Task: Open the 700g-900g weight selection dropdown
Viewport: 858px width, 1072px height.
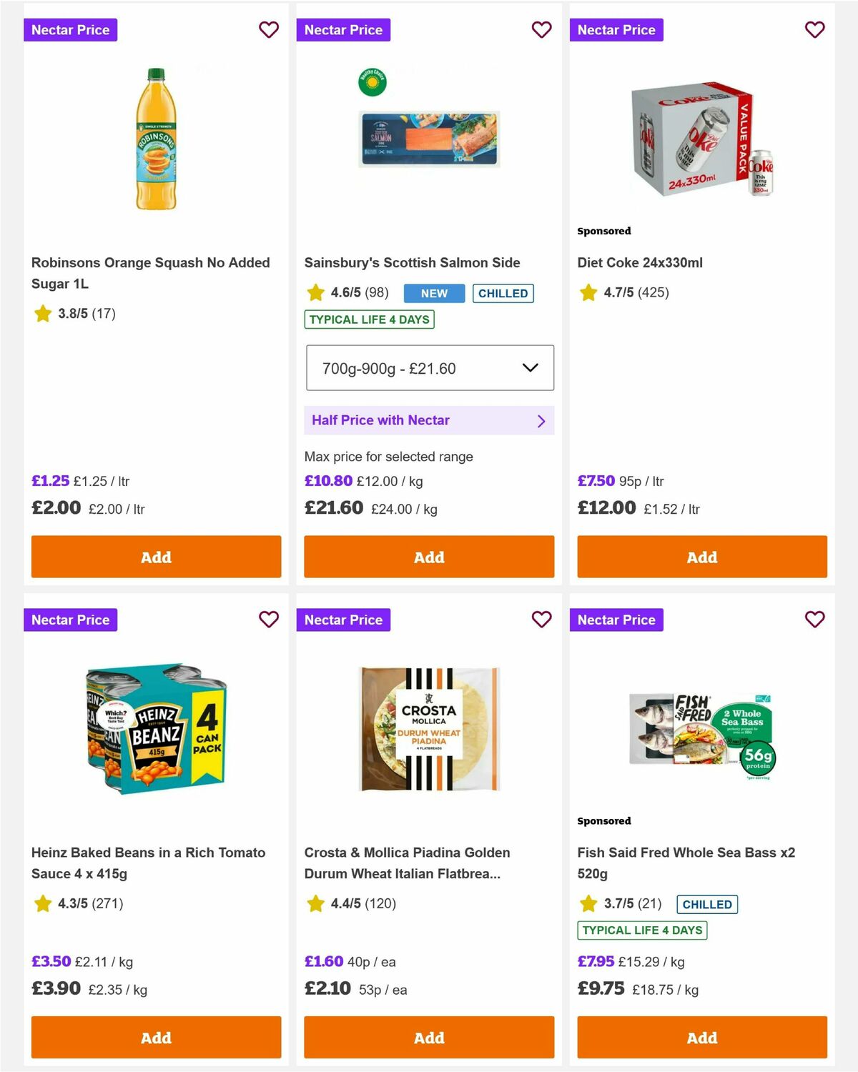Action: [x=429, y=368]
